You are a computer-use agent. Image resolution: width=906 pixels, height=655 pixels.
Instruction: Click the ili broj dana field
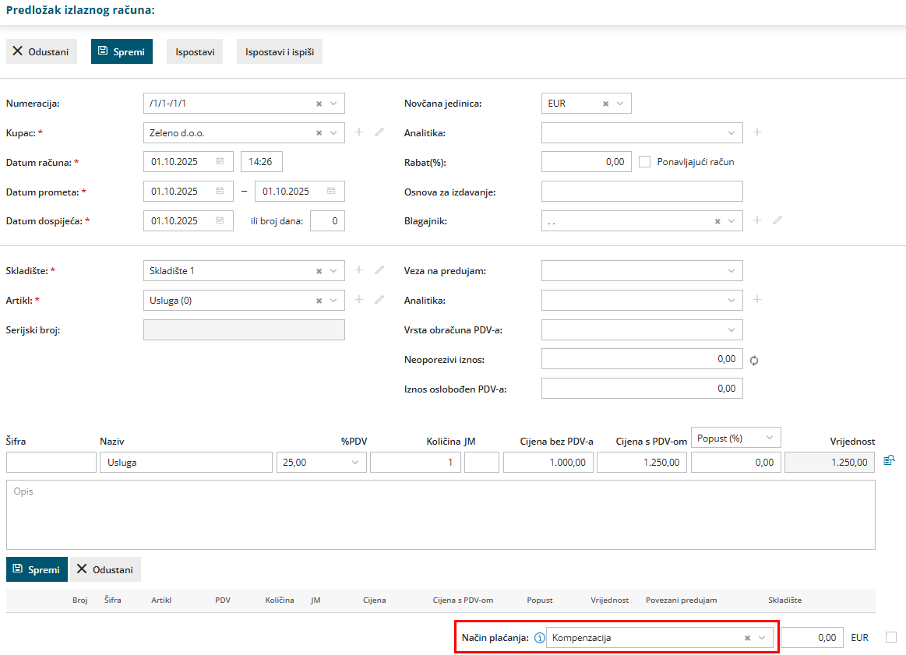328,220
